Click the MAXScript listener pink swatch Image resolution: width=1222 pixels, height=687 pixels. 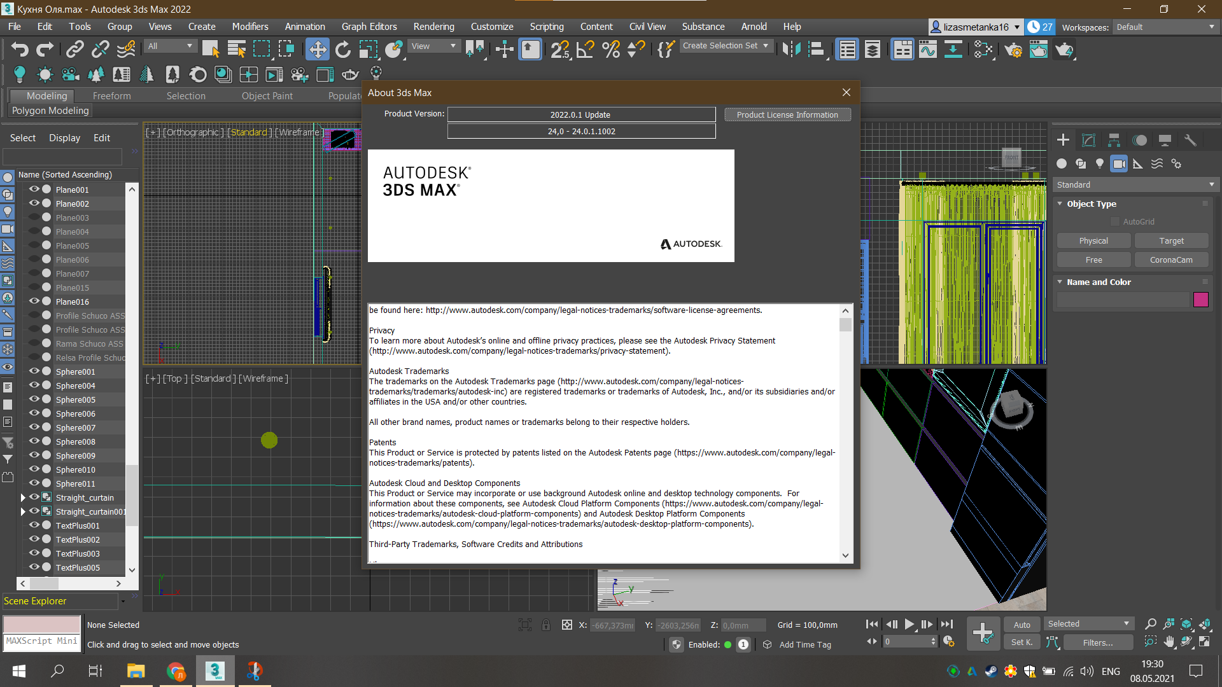42,624
